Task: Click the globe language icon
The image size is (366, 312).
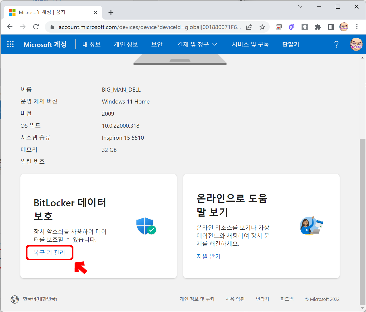Action: (x=15, y=299)
